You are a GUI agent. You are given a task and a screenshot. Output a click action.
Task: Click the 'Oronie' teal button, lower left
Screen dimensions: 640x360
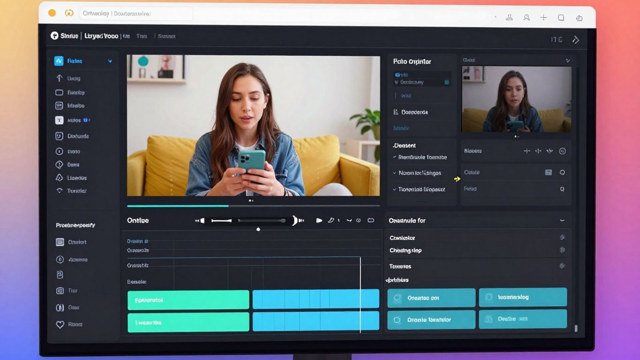coord(432,320)
